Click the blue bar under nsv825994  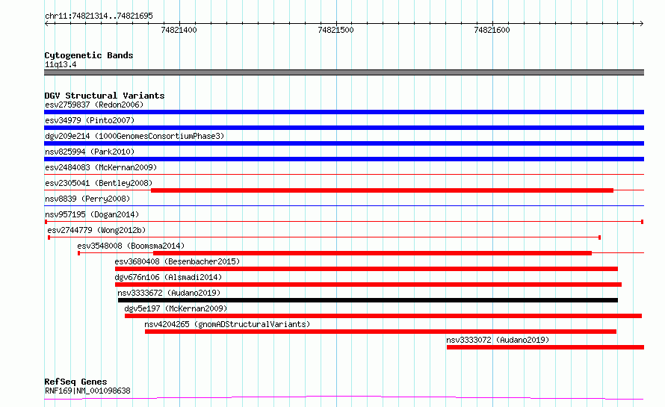344,159
